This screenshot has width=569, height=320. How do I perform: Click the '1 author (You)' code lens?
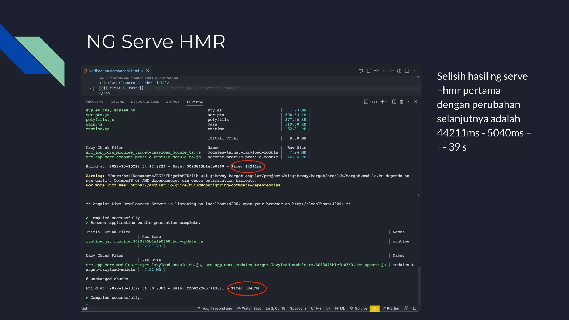coord(141,78)
